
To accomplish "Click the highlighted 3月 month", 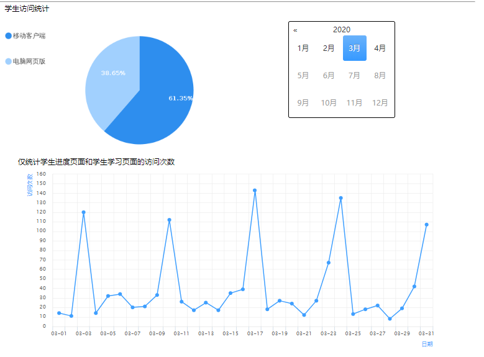I will click(x=354, y=48).
